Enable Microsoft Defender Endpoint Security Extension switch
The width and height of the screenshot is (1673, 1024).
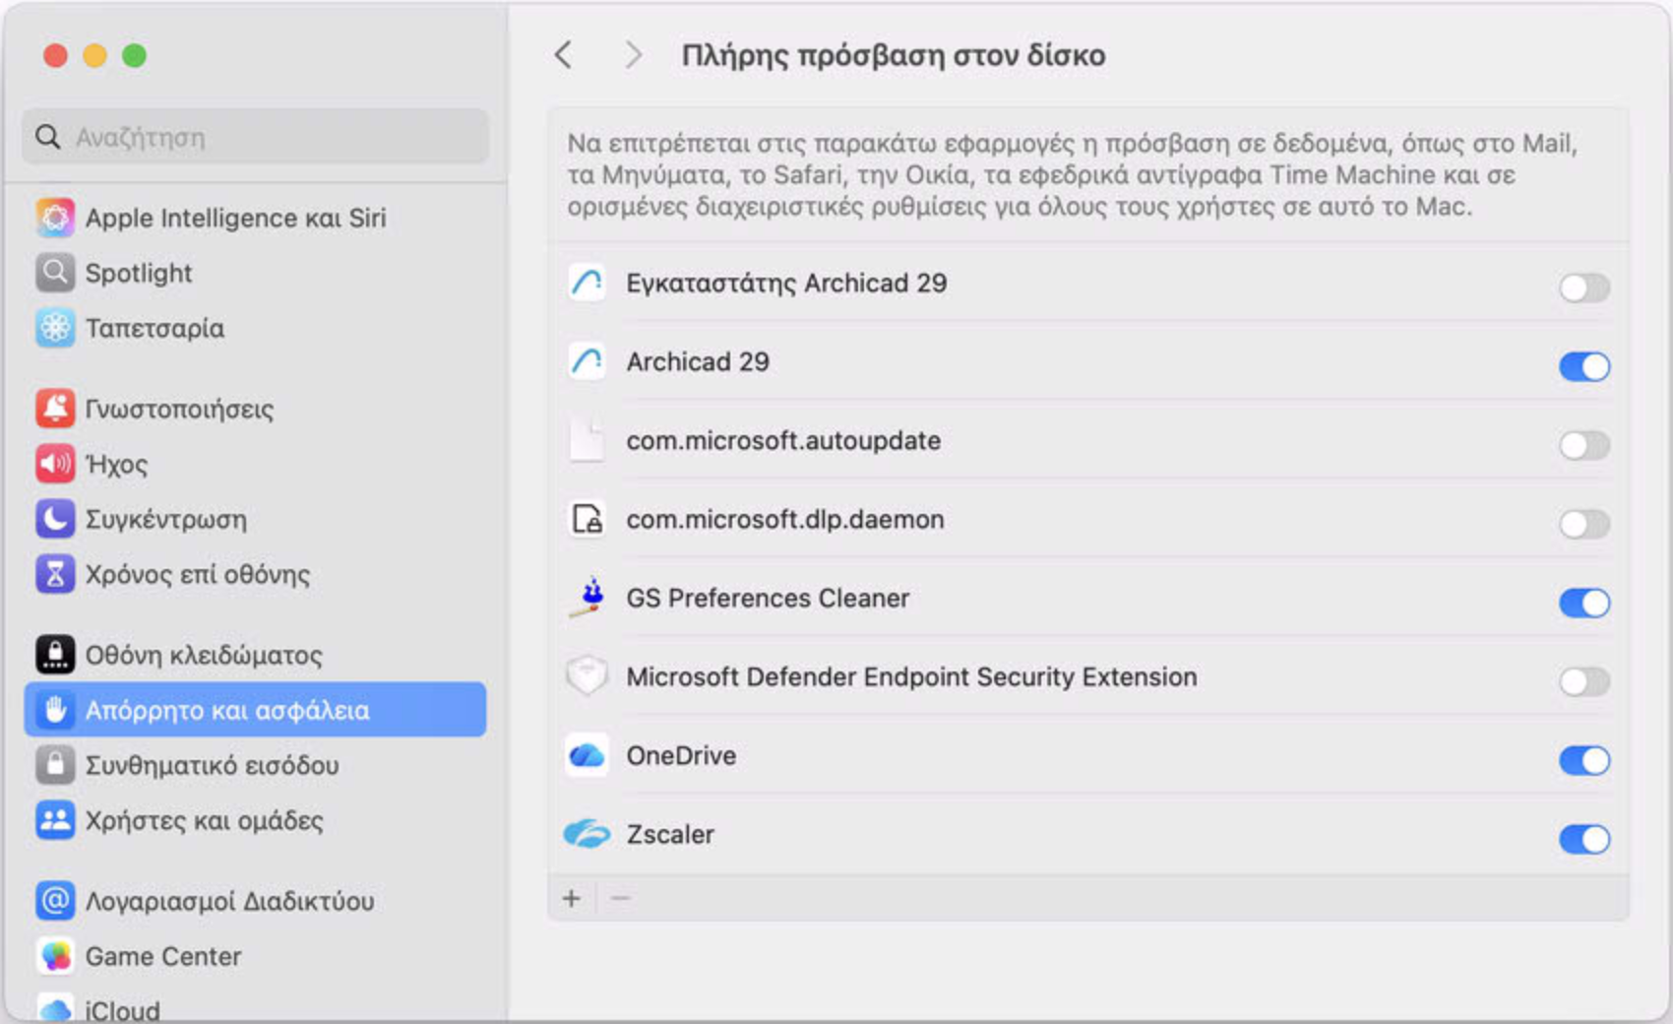[x=1584, y=681]
